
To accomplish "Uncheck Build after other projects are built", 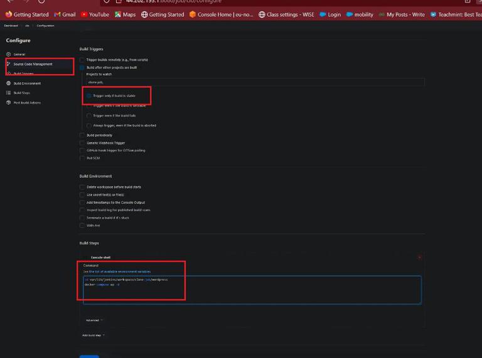I will pyautogui.click(x=82, y=68).
